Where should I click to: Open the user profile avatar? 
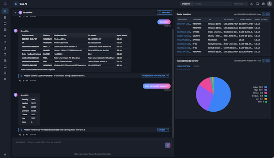[270, 4]
